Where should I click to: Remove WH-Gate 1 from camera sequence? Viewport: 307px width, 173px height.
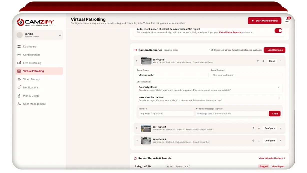[281, 61]
